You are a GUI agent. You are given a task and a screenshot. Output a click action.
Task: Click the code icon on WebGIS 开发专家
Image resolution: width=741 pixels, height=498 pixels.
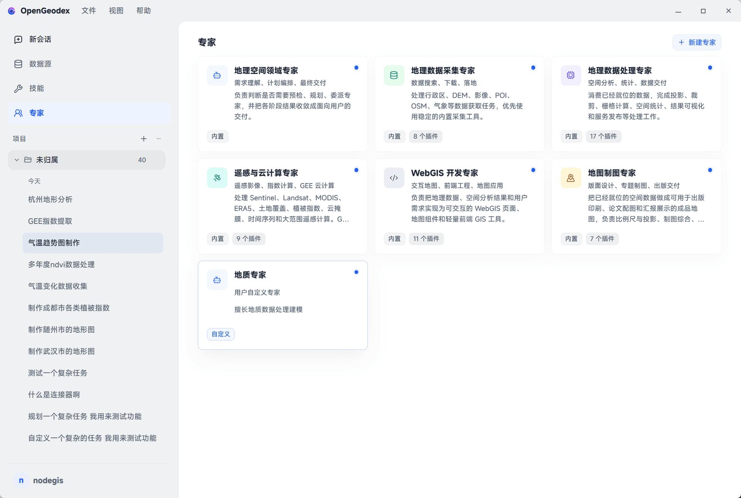(394, 178)
